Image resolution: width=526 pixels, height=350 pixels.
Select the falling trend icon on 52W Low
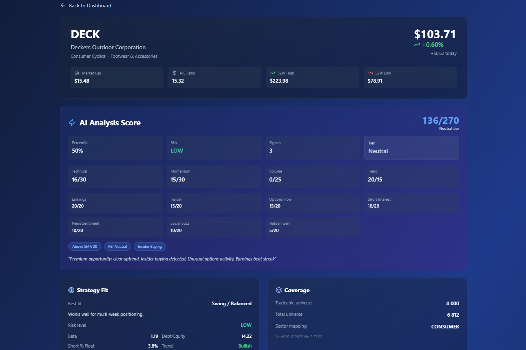tap(370, 72)
